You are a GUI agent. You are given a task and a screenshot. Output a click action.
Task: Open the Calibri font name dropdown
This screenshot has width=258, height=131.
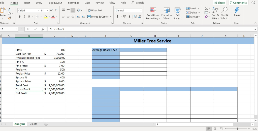pyautogui.click(x=39, y=10)
